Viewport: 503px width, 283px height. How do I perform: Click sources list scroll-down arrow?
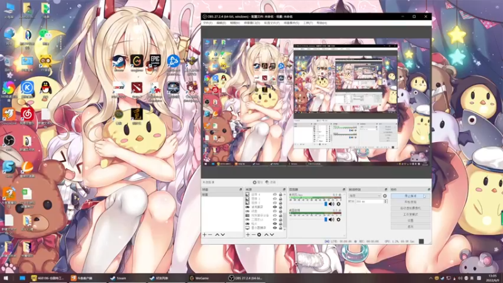click(285, 229)
